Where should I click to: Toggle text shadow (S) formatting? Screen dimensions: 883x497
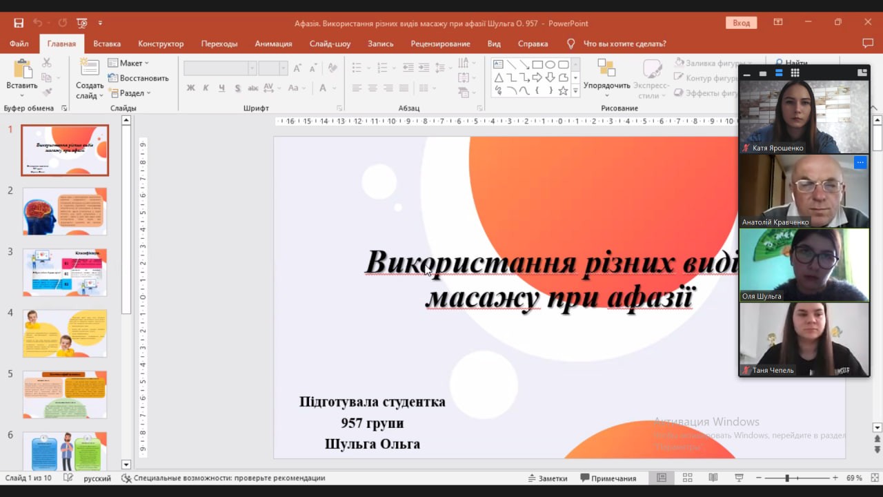(x=237, y=88)
